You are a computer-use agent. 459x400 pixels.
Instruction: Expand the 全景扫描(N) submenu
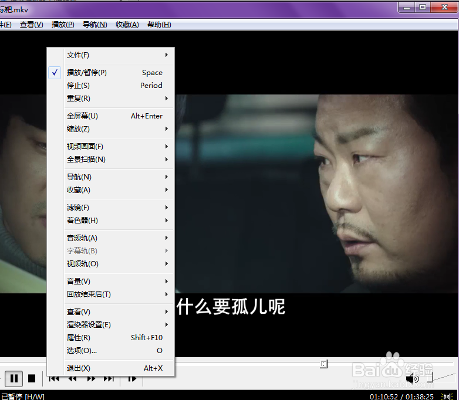(x=111, y=159)
